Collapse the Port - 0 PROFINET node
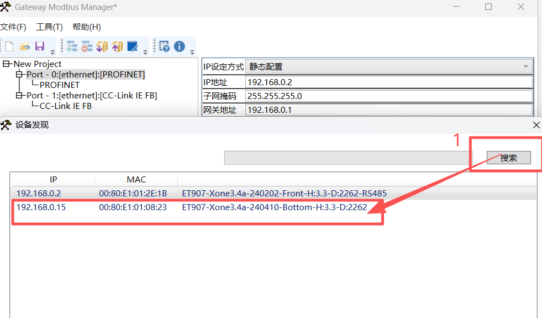This screenshot has width=542, height=318. coord(19,75)
